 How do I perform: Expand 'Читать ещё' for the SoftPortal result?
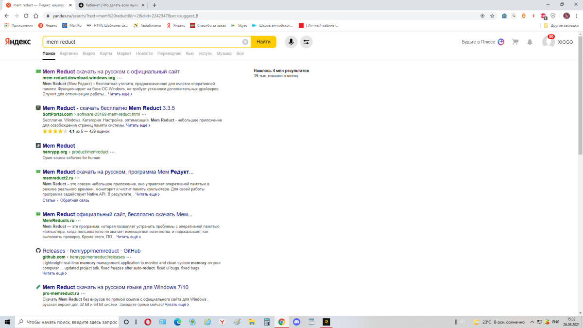coord(138,125)
